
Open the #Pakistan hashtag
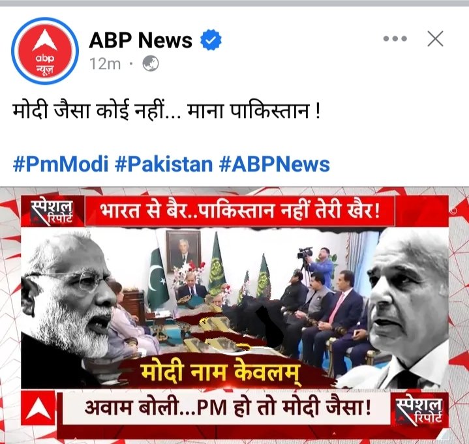point(164,164)
